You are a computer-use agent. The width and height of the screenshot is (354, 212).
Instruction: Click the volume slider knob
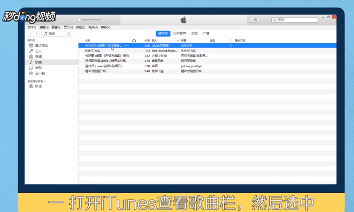79,20
